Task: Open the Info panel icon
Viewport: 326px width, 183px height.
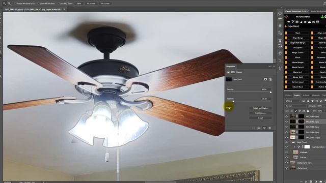Action: (x=280, y=13)
